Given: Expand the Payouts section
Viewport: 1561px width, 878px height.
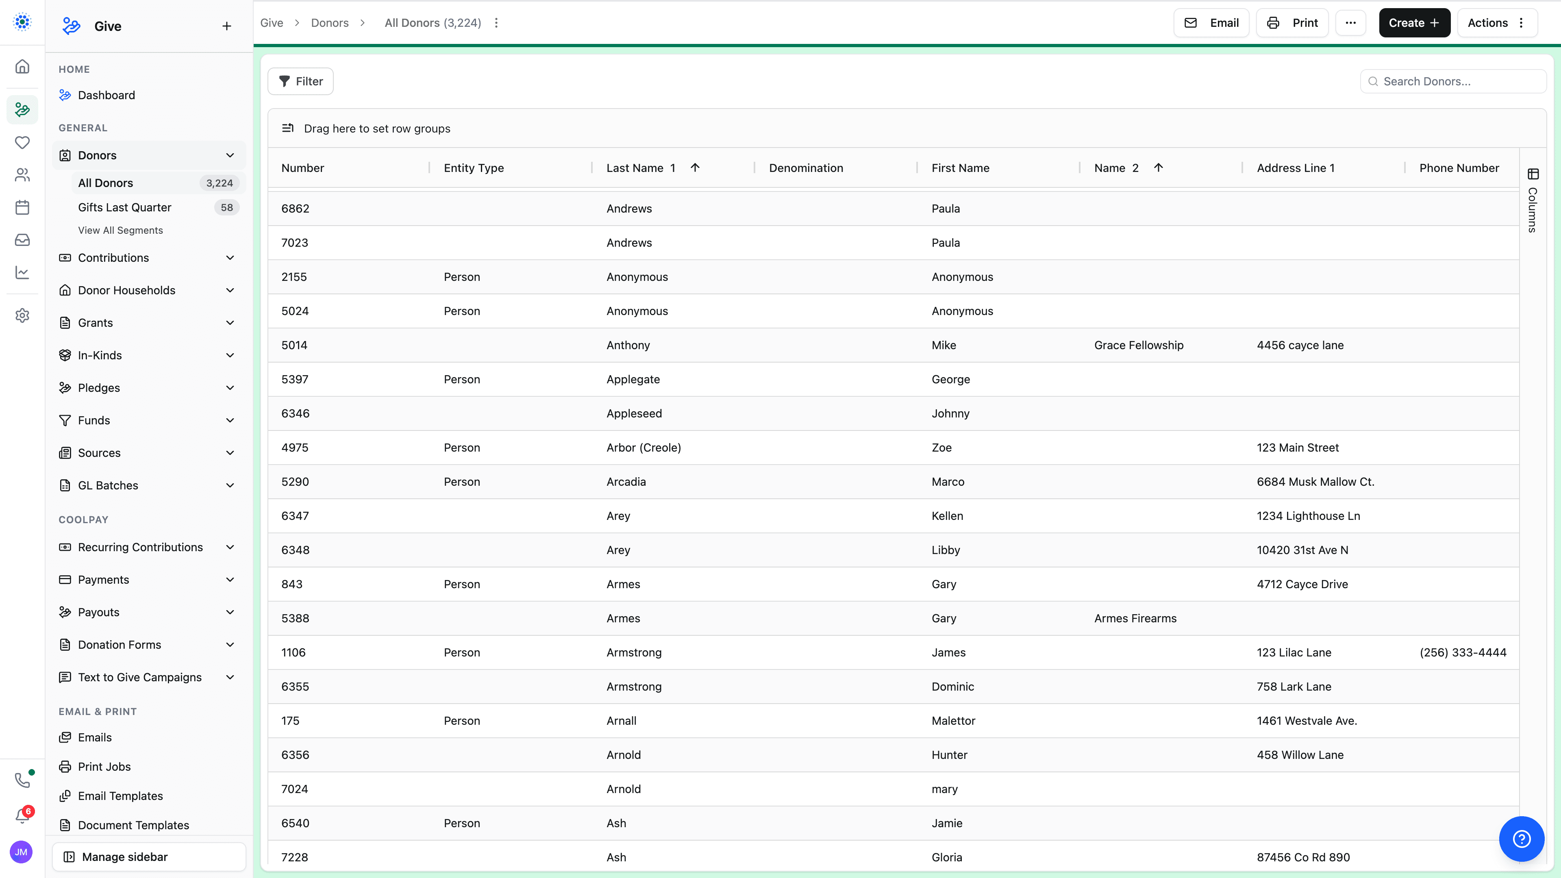Looking at the screenshot, I should click(x=230, y=612).
